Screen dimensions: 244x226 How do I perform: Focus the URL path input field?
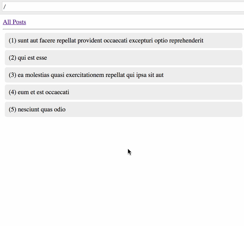coord(123,7)
